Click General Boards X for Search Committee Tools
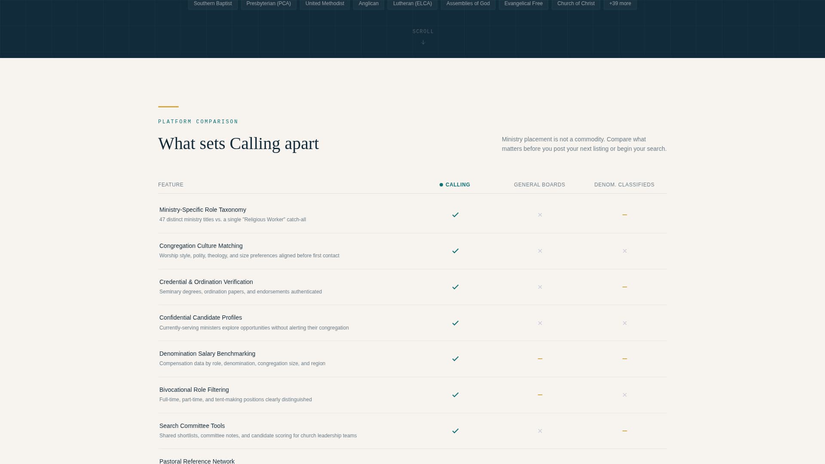The width and height of the screenshot is (825, 464). click(x=540, y=431)
